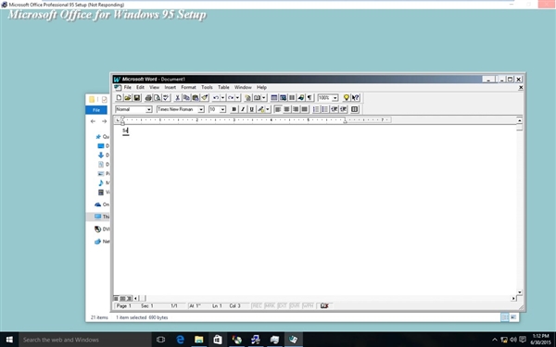This screenshot has width=556, height=347.
Task: Click the Open folder toolbar icon
Action: (x=128, y=98)
